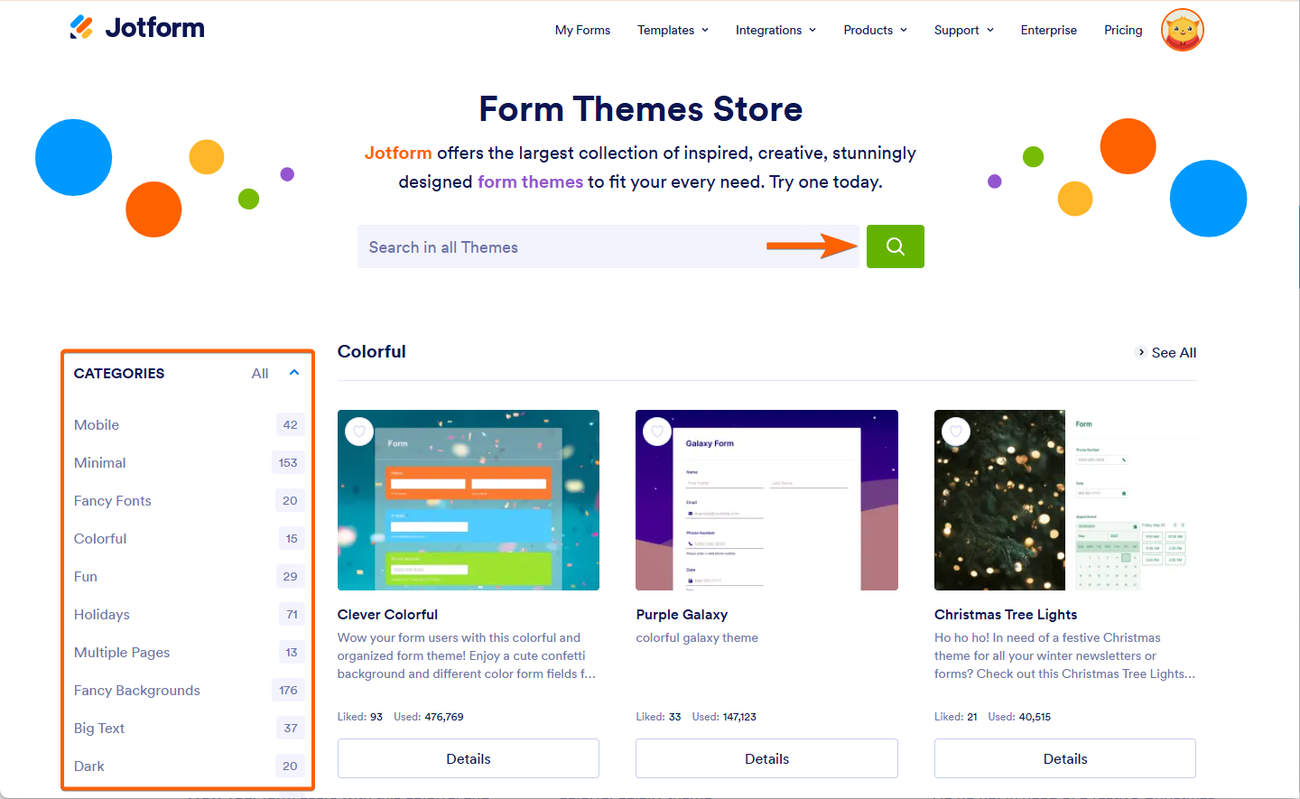Select the Holidays category
Viewport: 1300px width, 799px height.
tap(102, 615)
